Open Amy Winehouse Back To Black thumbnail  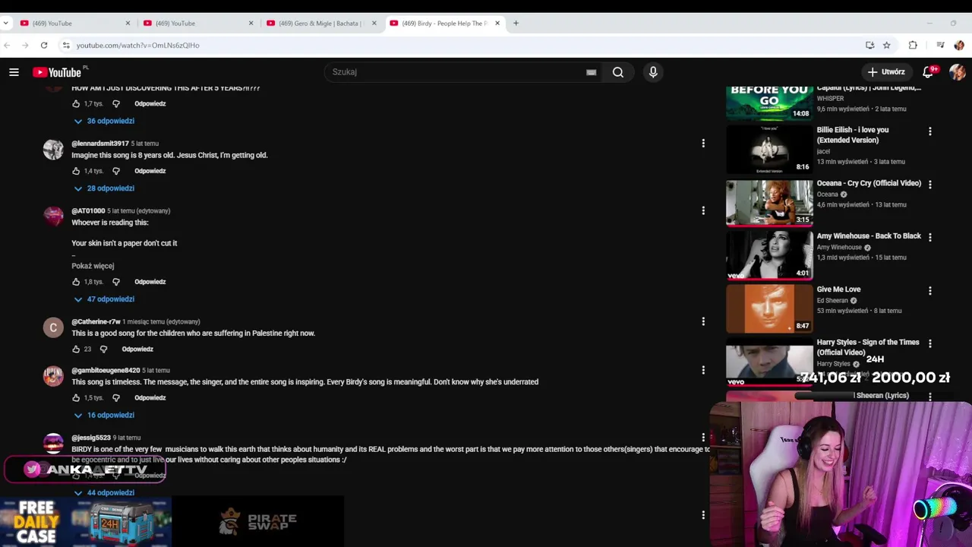769,256
